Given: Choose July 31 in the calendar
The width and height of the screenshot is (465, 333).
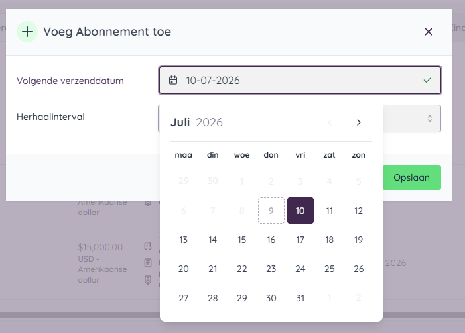Looking at the screenshot, I should [x=300, y=298].
